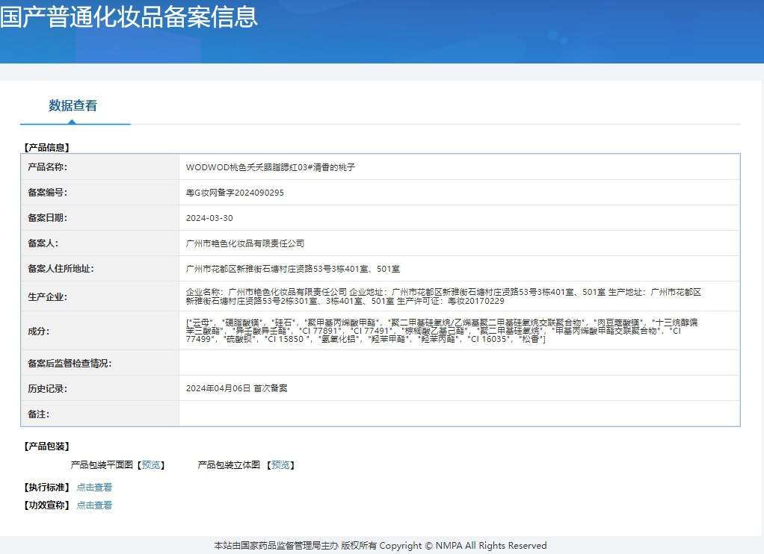Click 点击查看 next to 功效宣称
The image size is (764, 554).
pos(94,505)
